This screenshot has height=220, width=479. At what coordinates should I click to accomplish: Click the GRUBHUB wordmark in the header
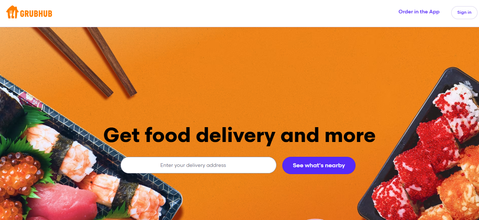pyautogui.click(x=36, y=14)
